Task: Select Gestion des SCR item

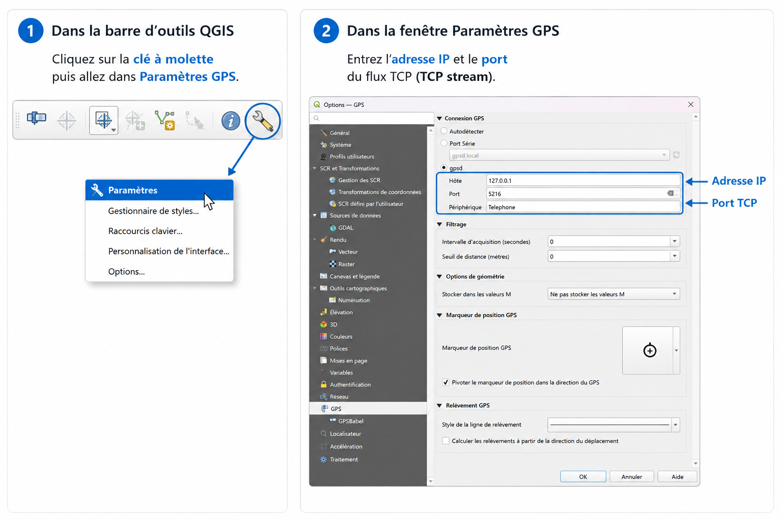Action: [x=359, y=180]
